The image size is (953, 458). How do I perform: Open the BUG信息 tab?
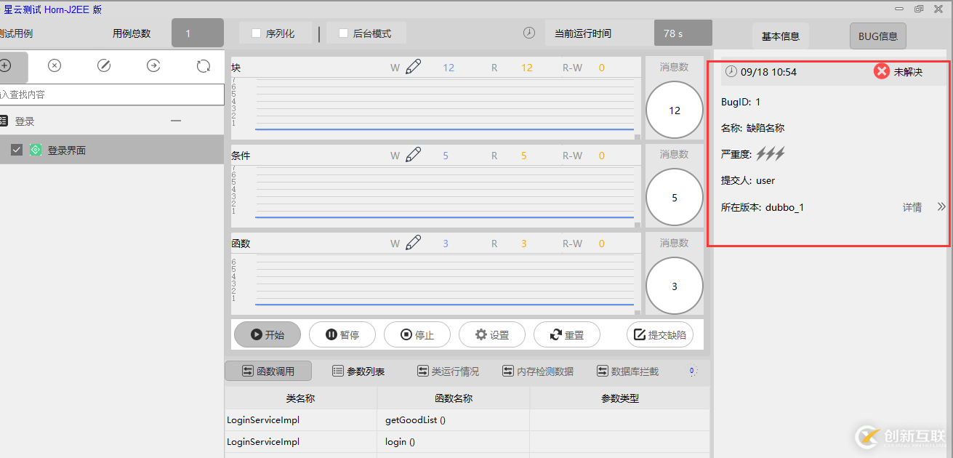coord(877,35)
